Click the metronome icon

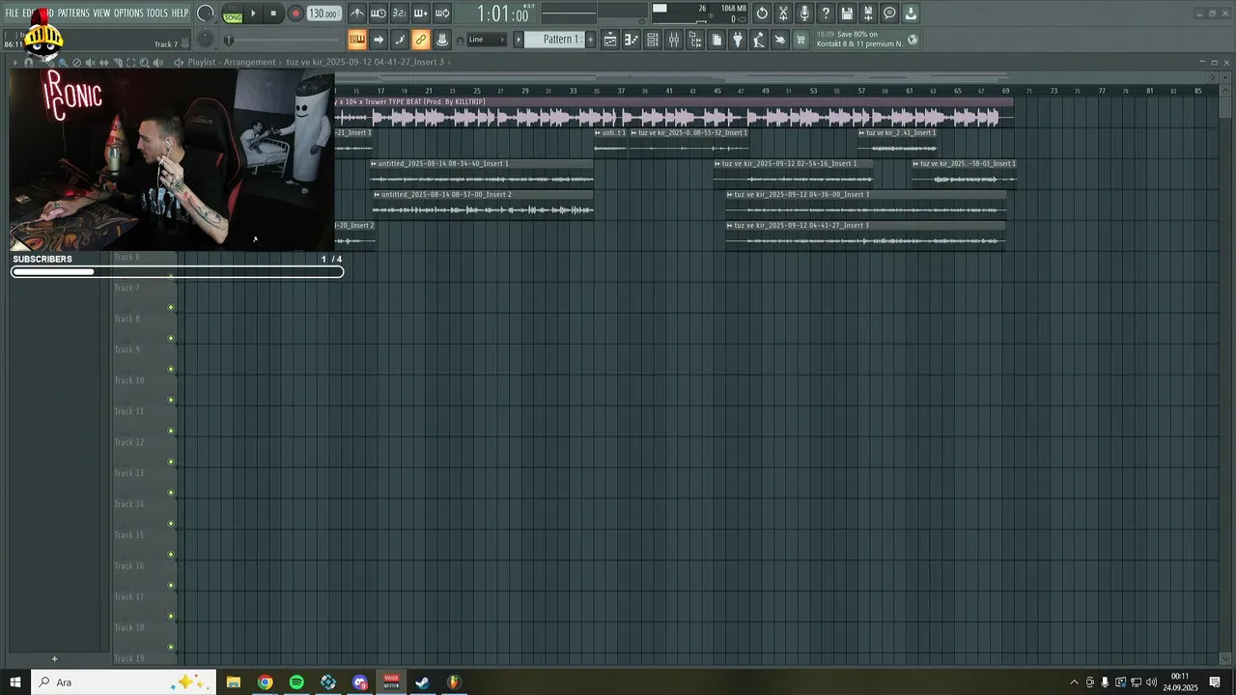357,14
